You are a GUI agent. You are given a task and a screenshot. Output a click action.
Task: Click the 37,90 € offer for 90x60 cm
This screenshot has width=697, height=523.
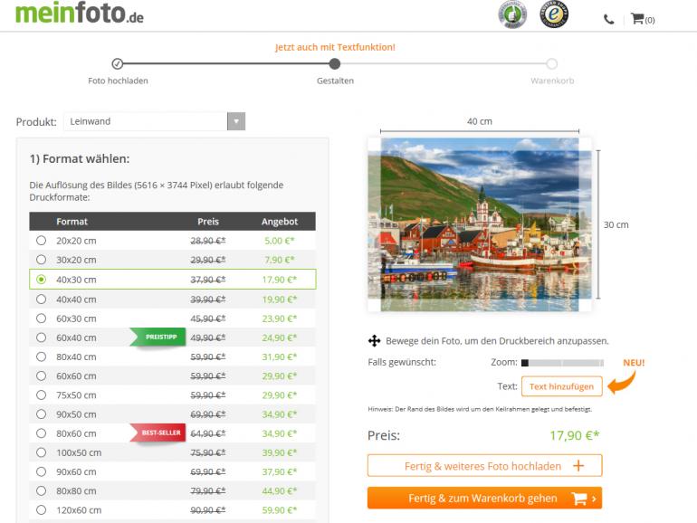[x=279, y=471]
